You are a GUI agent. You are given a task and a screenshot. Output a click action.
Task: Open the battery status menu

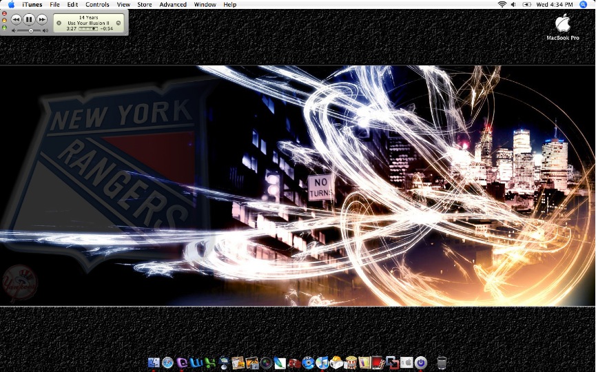[x=527, y=5]
